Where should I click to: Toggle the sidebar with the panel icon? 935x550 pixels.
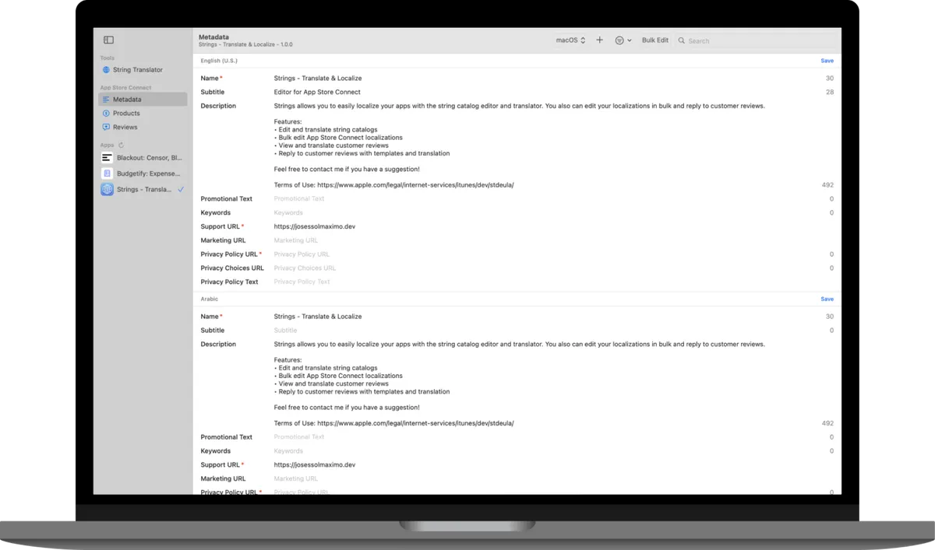[x=108, y=40]
